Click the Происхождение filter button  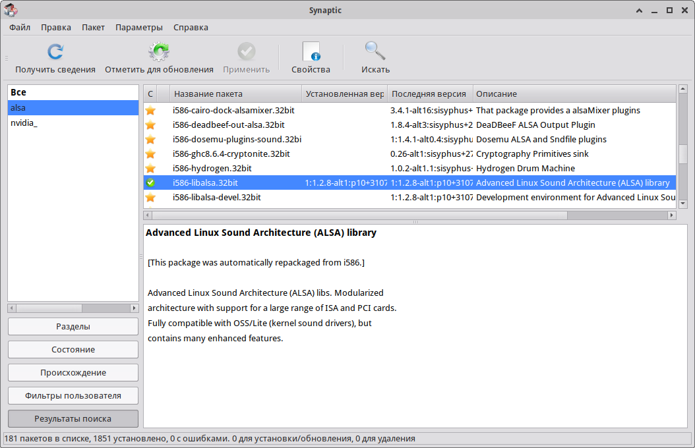pyautogui.click(x=73, y=372)
